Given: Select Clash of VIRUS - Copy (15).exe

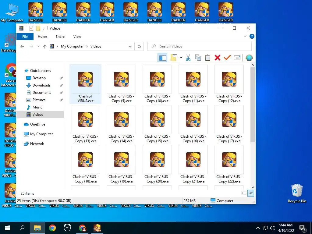Looking at the screenshot, I should 158,124.
